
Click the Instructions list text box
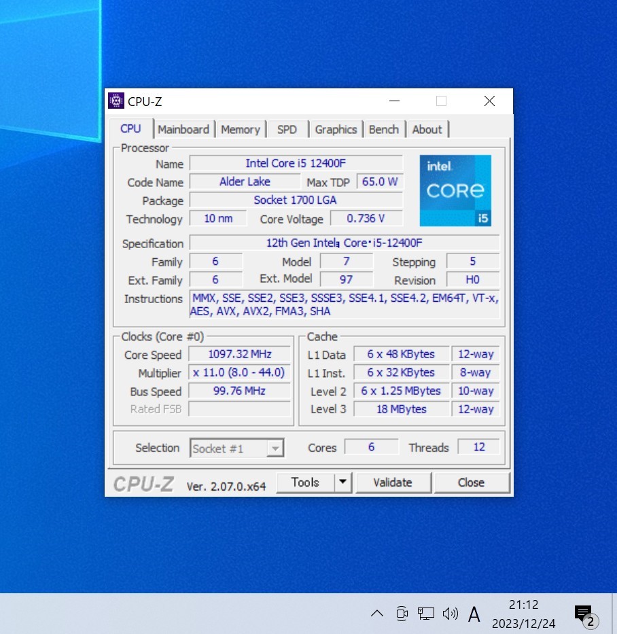pos(345,304)
